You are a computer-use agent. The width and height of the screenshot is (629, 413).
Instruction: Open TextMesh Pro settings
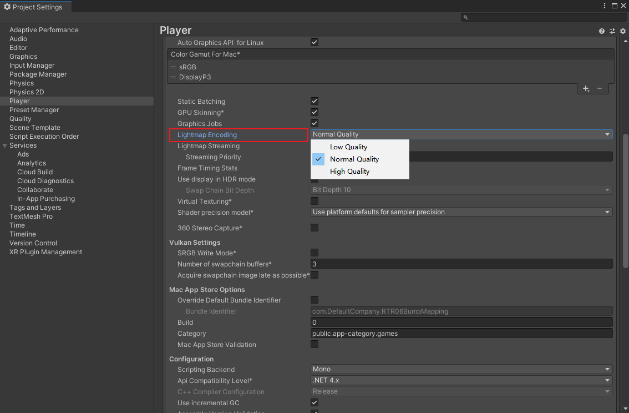31,216
